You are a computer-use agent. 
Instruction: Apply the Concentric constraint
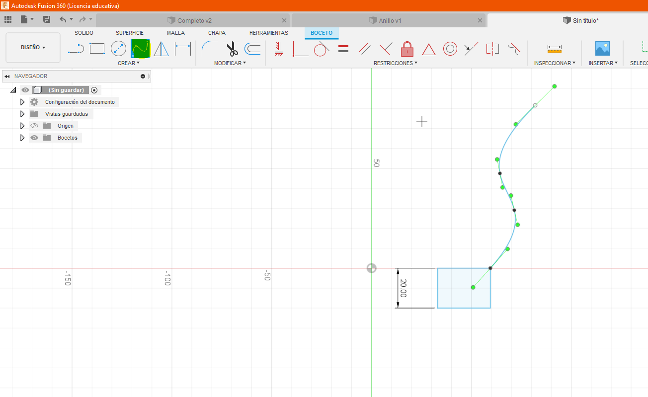coord(450,49)
